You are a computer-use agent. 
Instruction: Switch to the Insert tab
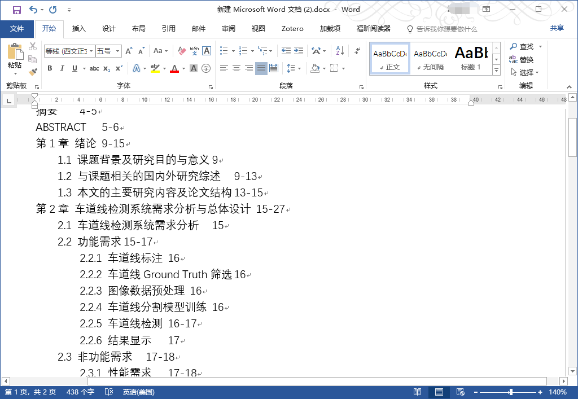tap(78, 29)
